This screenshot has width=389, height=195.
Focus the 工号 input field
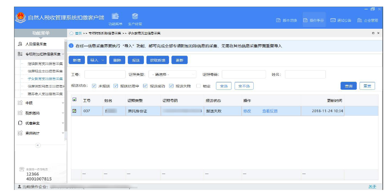tap(105, 74)
